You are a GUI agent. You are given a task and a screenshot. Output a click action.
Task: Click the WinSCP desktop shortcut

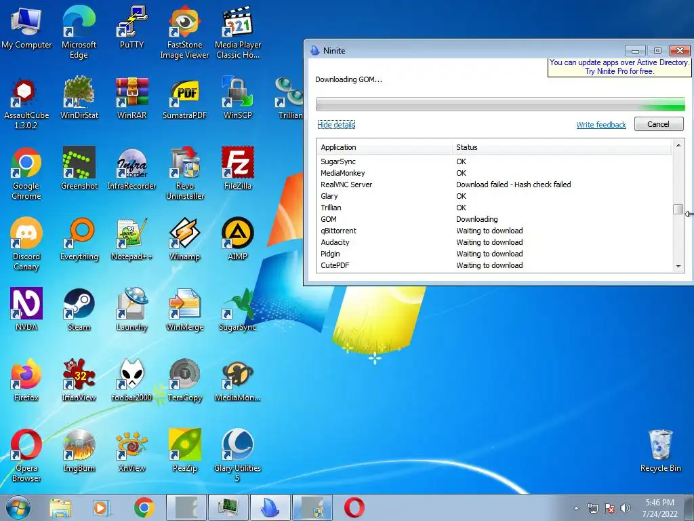pos(238,98)
